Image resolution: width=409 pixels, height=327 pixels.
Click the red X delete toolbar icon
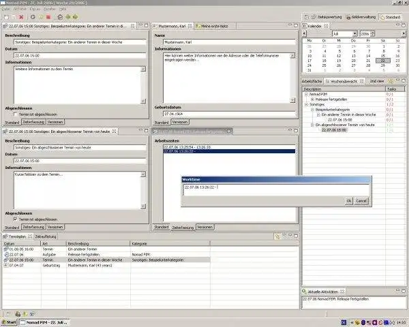pos(21,17)
